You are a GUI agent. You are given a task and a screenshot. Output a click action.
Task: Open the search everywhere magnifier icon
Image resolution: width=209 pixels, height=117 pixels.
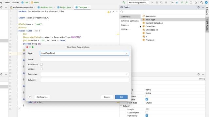coord(201,2)
